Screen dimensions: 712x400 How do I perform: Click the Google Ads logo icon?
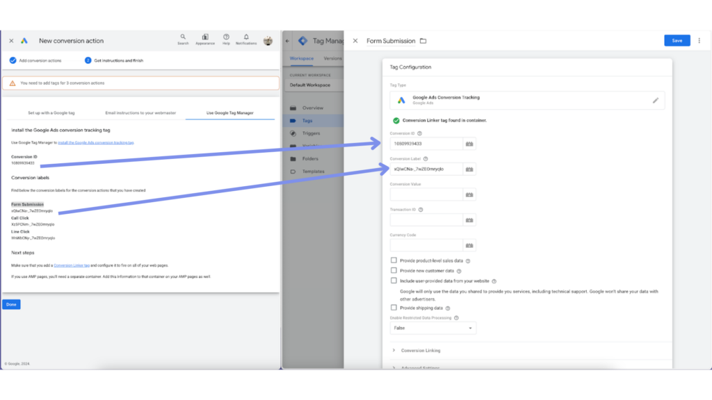point(24,41)
